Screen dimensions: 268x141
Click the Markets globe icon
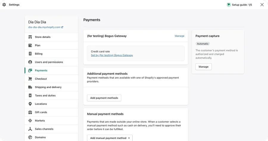pos(30,120)
